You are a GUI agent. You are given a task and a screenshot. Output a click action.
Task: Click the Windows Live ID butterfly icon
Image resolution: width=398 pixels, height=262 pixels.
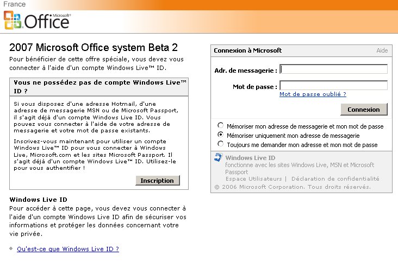coord(218,157)
